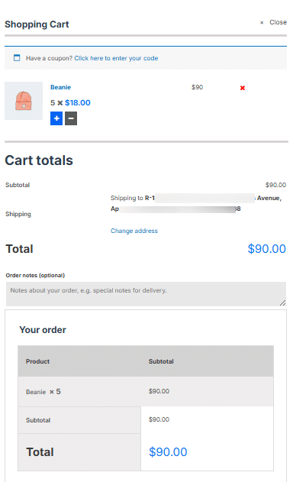The height and width of the screenshot is (482, 293).
Task: Click the Product column header in Your order
Action: (x=38, y=361)
